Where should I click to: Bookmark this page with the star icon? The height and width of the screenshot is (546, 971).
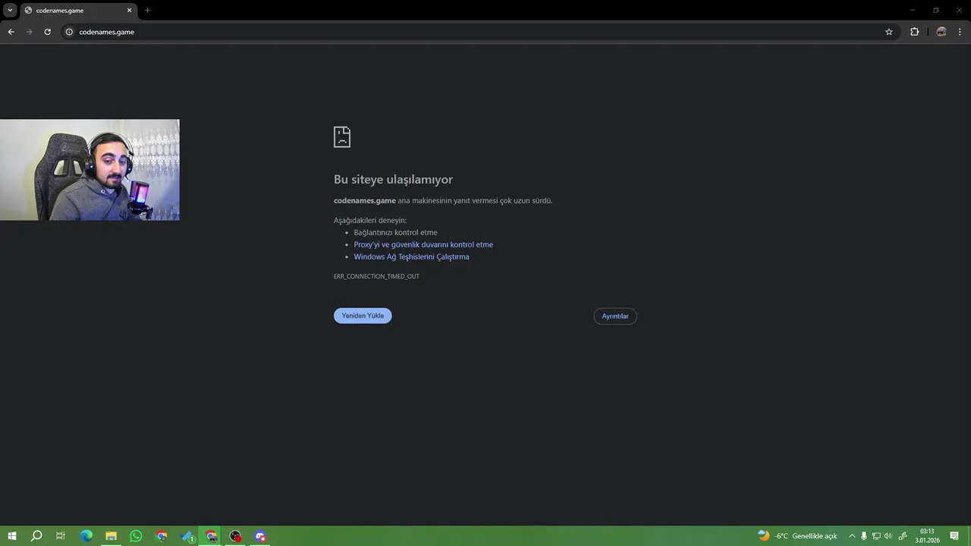[x=889, y=32]
